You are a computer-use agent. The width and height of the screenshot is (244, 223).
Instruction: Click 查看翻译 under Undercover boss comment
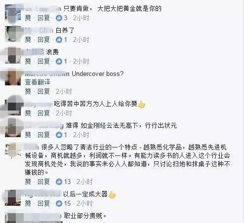pos(38,82)
